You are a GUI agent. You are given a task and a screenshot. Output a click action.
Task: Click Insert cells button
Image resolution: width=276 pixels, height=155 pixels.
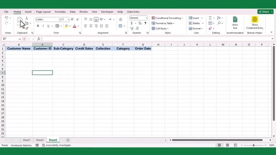(194, 18)
